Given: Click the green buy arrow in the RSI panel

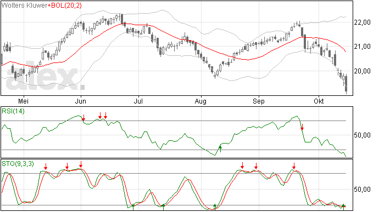Looking at the screenshot, I should pos(220,148).
